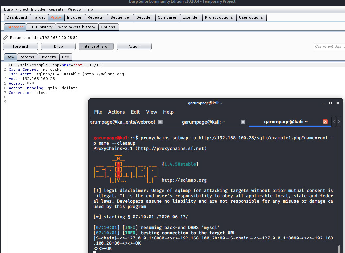Viewport: 345px width, 253px height.
Task: Open the Burp menu
Action: [8, 9]
